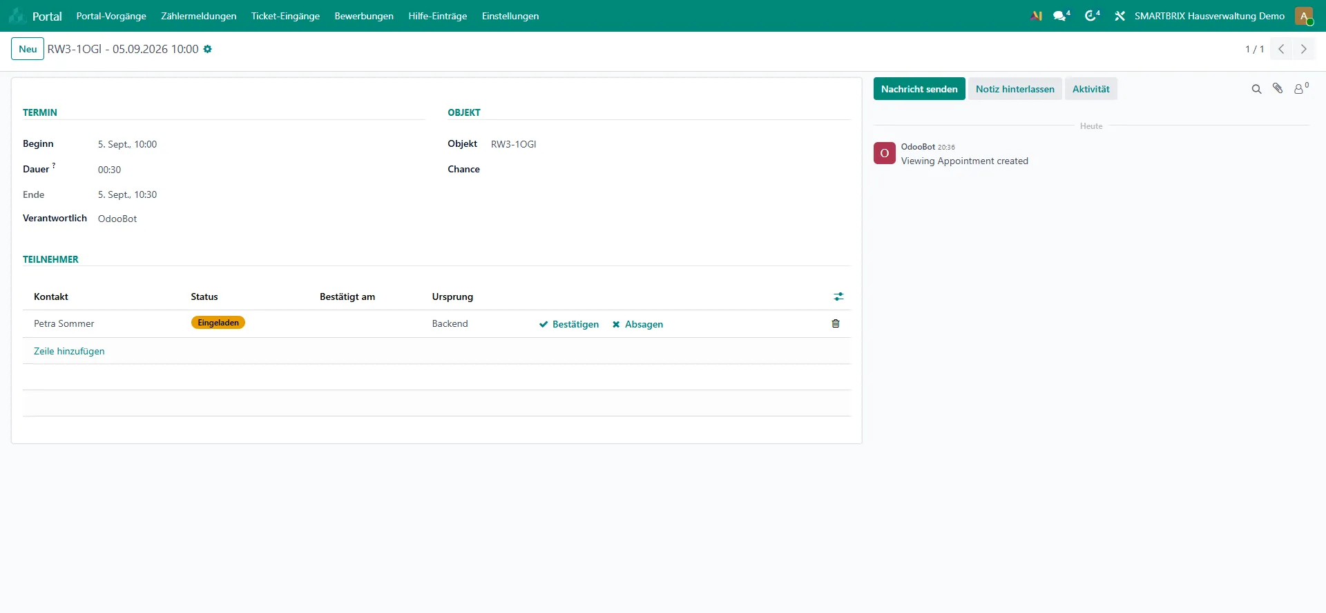Open Ticket-Eingänge menu
Image resolution: width=1326 pixels, height=613 pixels.
tap(285, 16)
